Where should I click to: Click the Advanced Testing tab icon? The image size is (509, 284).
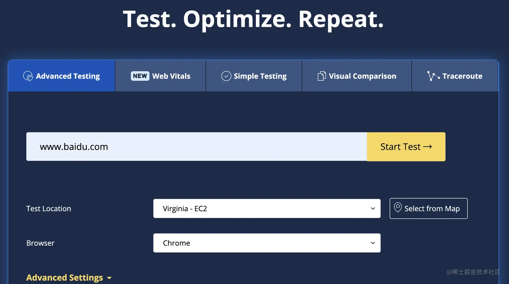point(28,76)
